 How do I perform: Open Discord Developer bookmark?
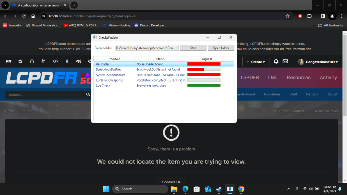[151, 25]
